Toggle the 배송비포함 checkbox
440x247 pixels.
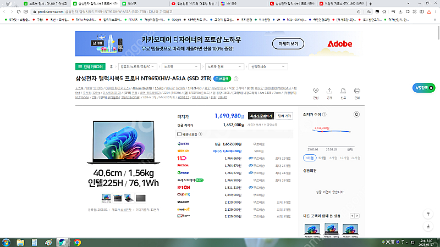[179, 134]
